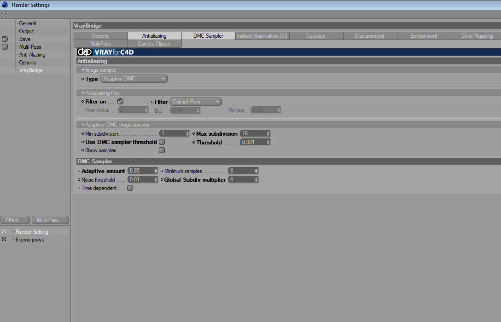501x322 pixels.
Task: Click the grip dots icon below the title bar
Action: click(x=5, y=14)
